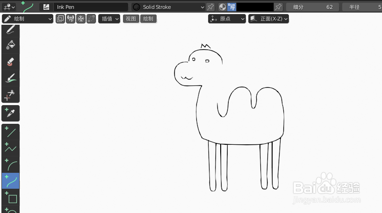Toggle the overlapping-squares icon beside the 绘制 mode dropdown
Viewport: 382px width, 213px height.
click(60, 19)
